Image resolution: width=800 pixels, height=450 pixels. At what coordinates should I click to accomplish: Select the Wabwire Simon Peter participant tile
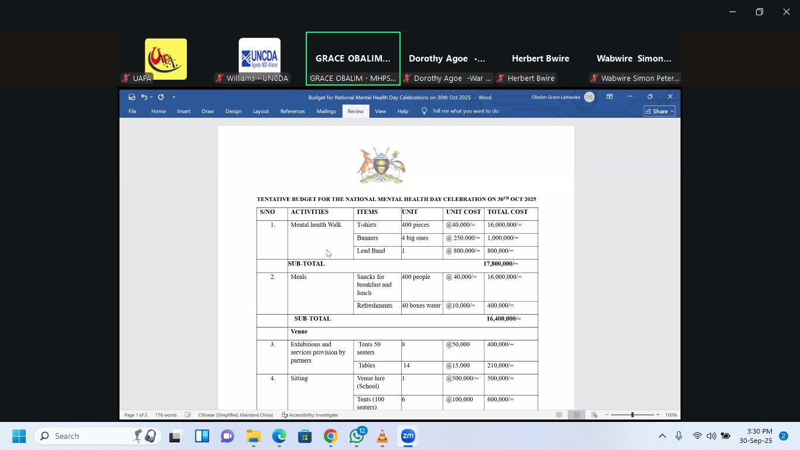(634, 59)
